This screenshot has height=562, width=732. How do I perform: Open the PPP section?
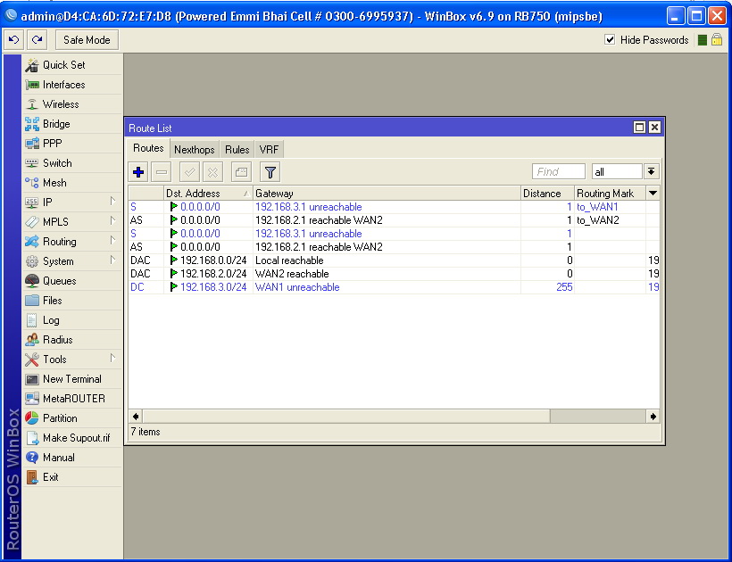coord(72,144)
